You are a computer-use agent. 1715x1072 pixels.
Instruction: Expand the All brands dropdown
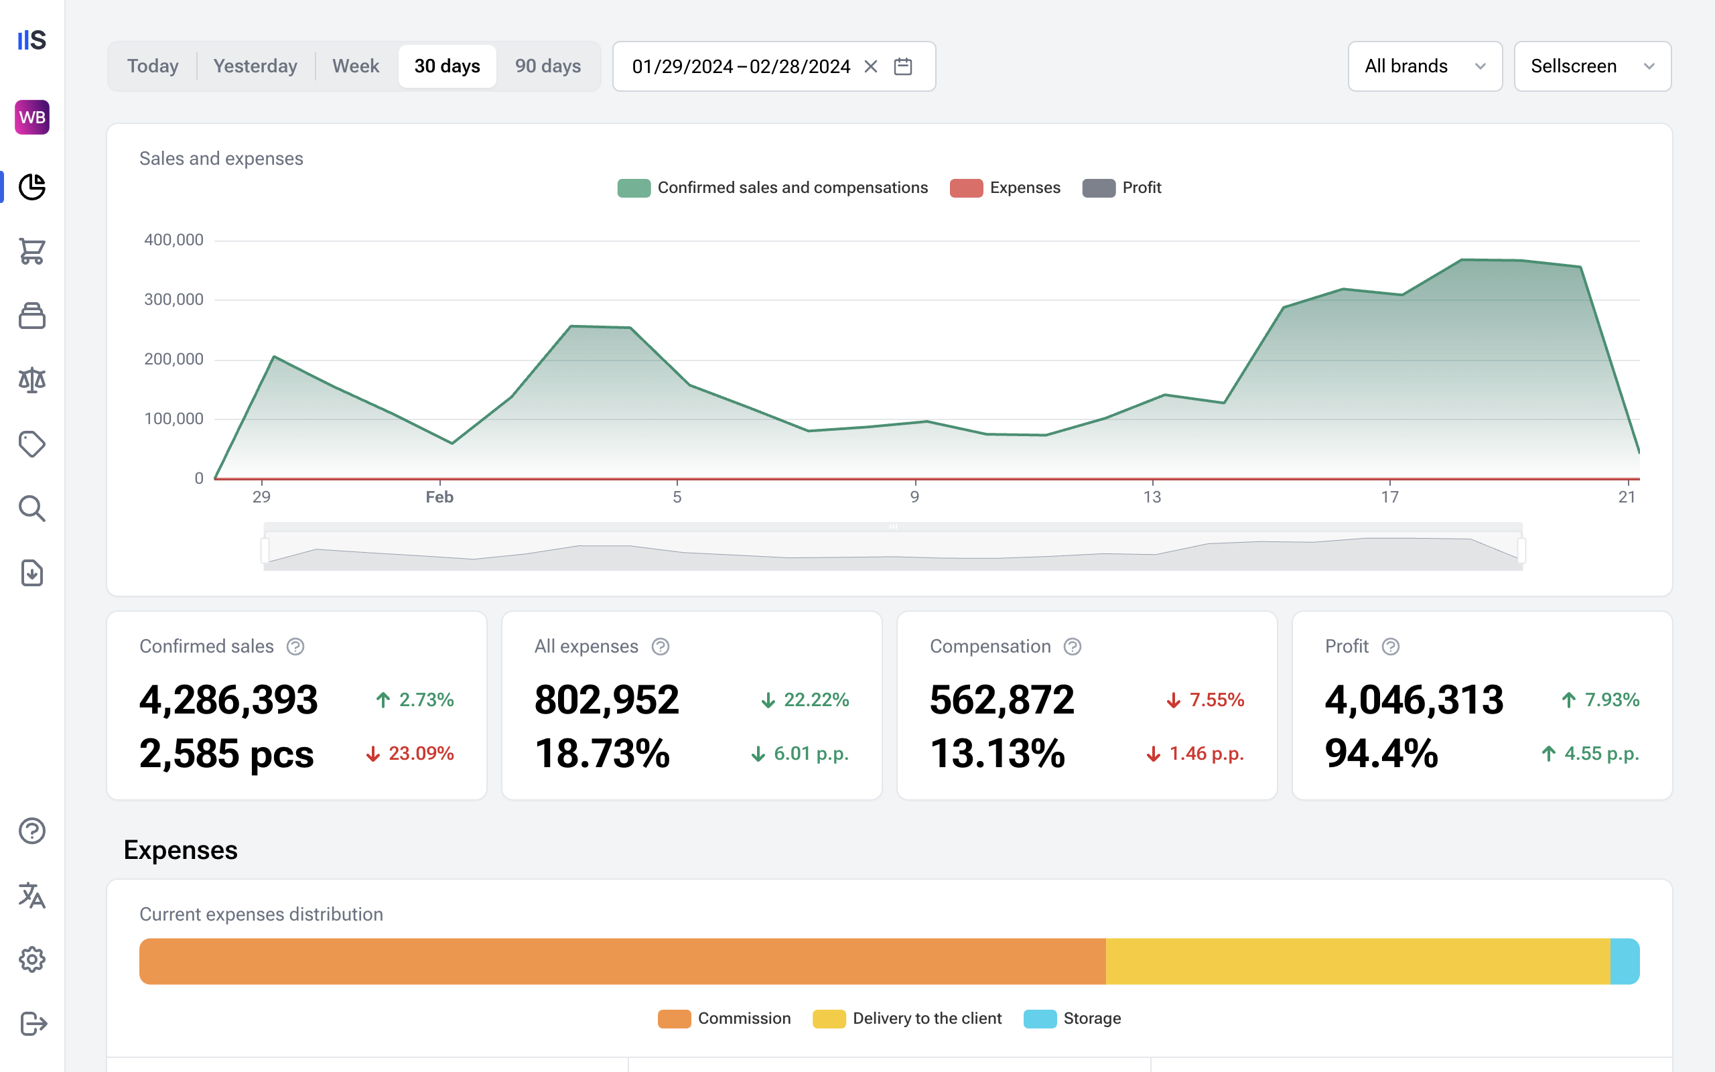[1424, 66]
